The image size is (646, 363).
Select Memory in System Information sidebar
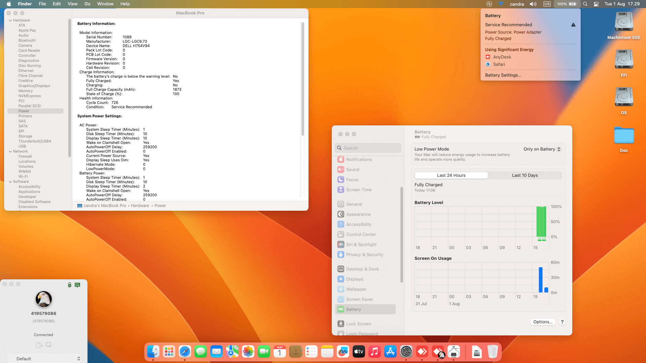(x=26, y=91)
